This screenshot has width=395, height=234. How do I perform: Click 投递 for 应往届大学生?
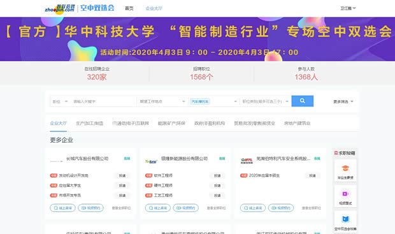click(x=122, y=186)
